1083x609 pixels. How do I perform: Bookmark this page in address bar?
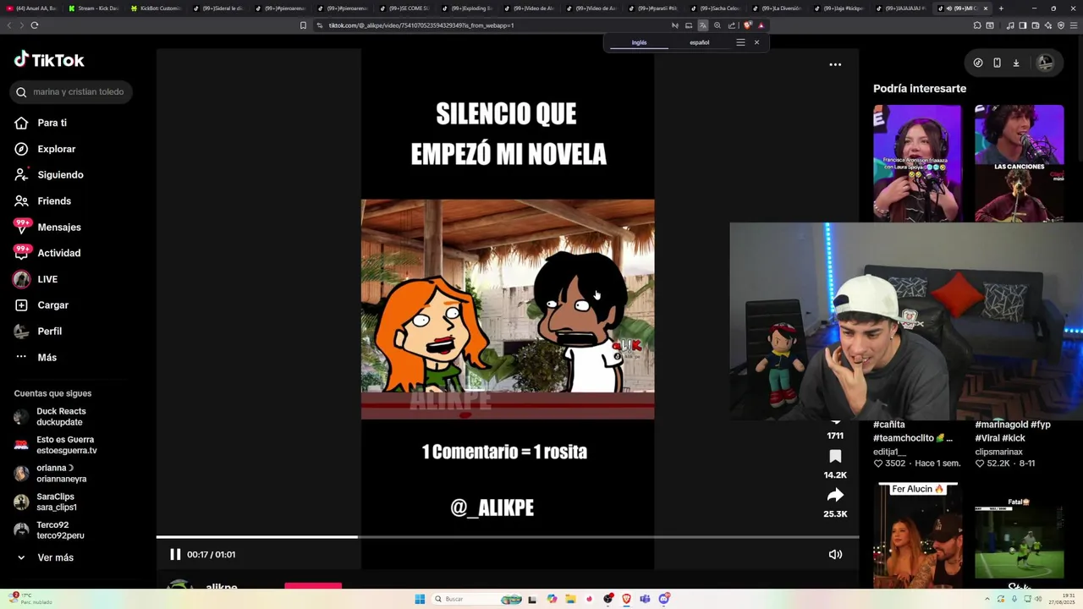pos(303,25)
